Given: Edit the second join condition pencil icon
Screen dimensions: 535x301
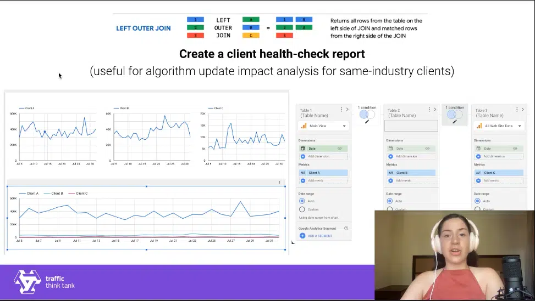Looking at the screenshot, I should tap(455, 121).
